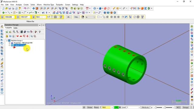
Task: Click the Groups status bar button
Action: point(186,107)
